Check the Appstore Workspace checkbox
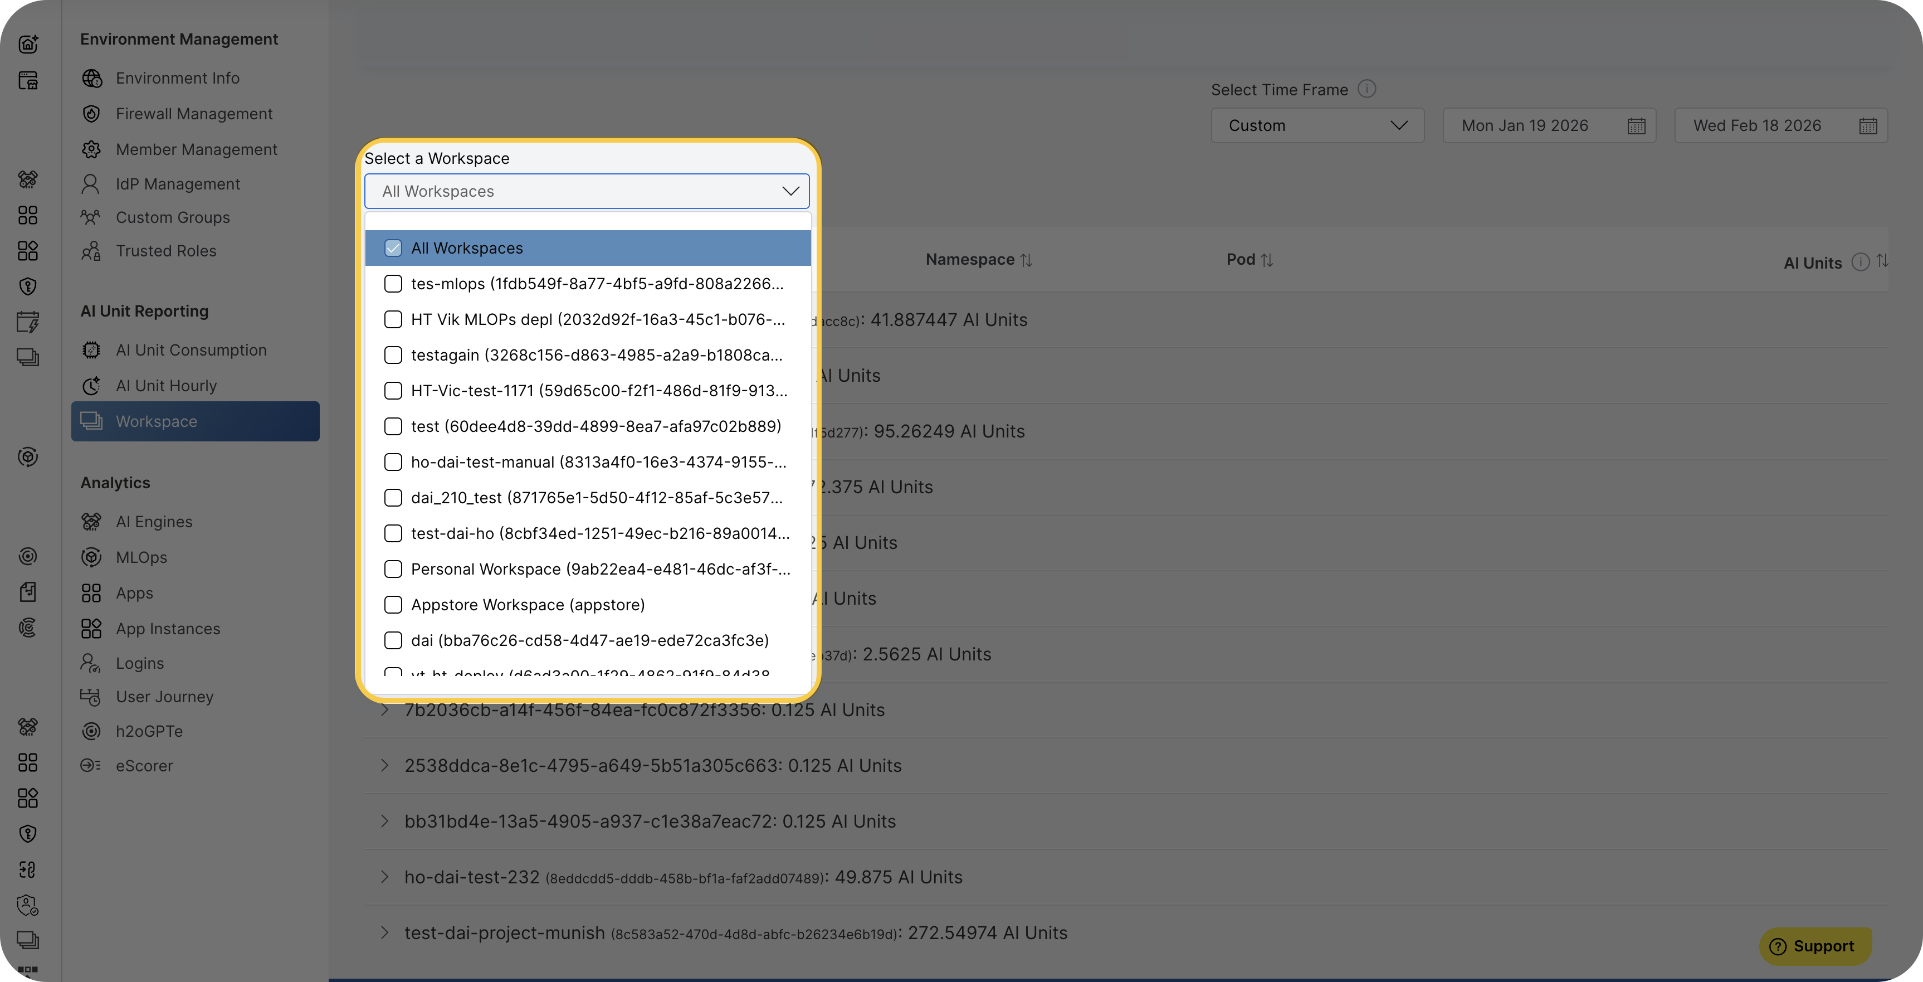 (393, 605)
